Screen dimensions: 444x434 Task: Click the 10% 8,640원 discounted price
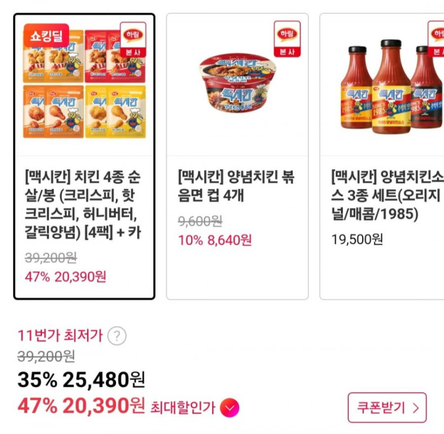tap(215, 240)
